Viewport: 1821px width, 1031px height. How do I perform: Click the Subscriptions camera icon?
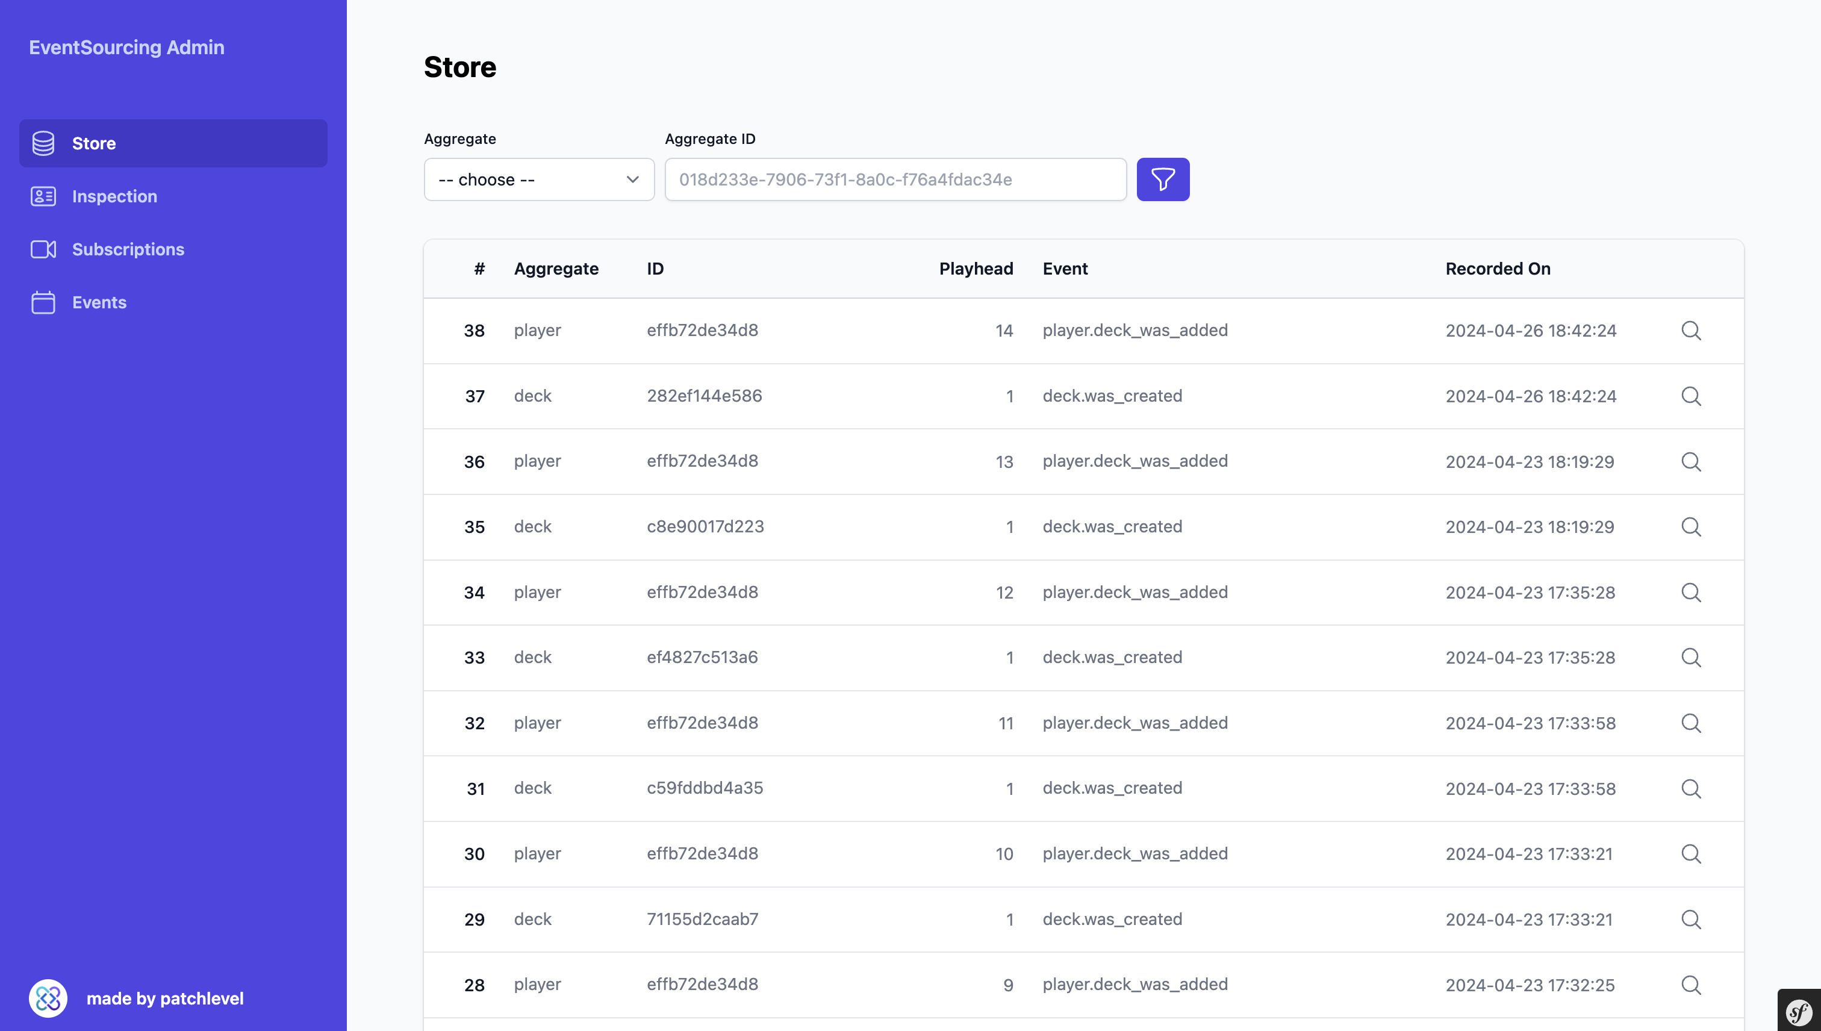(x=43, y=249)
